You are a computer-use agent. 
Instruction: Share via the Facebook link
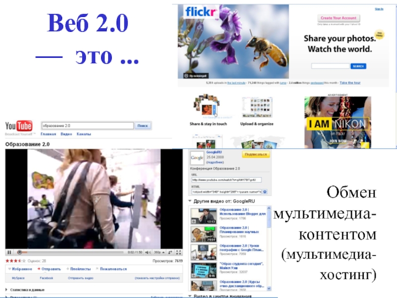coord(46,278)
